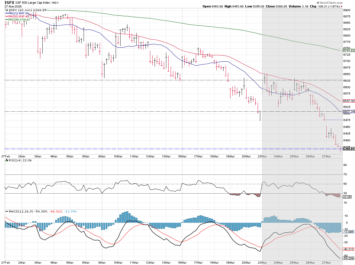Click the $SPX (60 min) legend marker
This screenshot has height=265, width=355.
(x=7, y=10)
